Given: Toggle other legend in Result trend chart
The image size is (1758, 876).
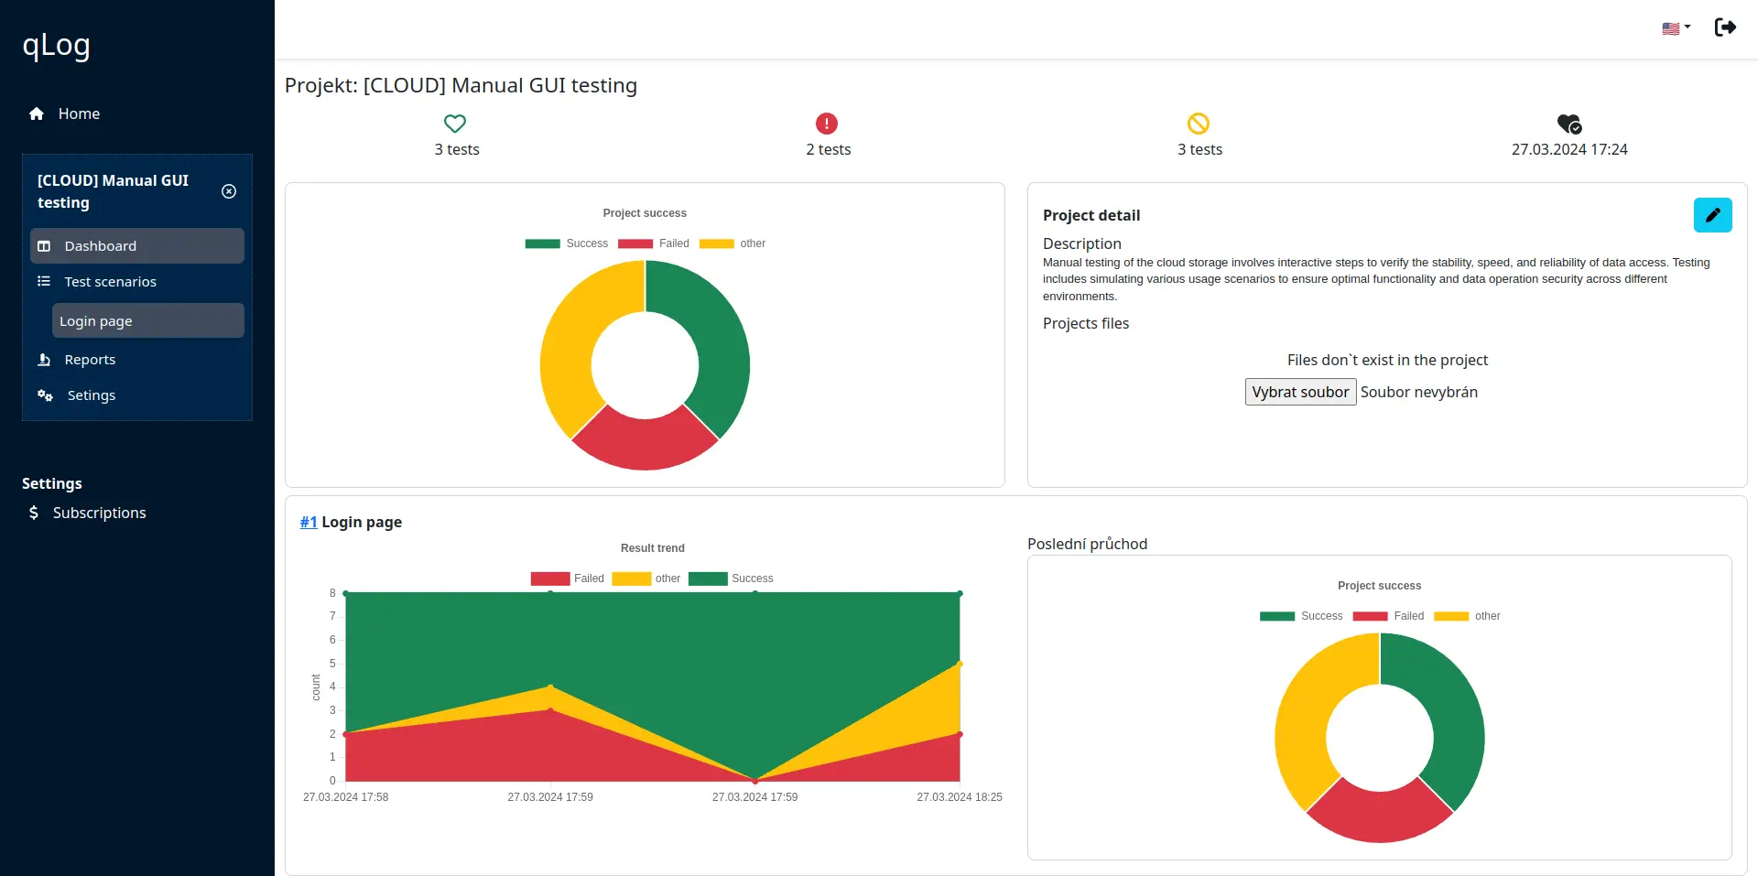Looking at the screenshot, I should click(x=646, y=579).
